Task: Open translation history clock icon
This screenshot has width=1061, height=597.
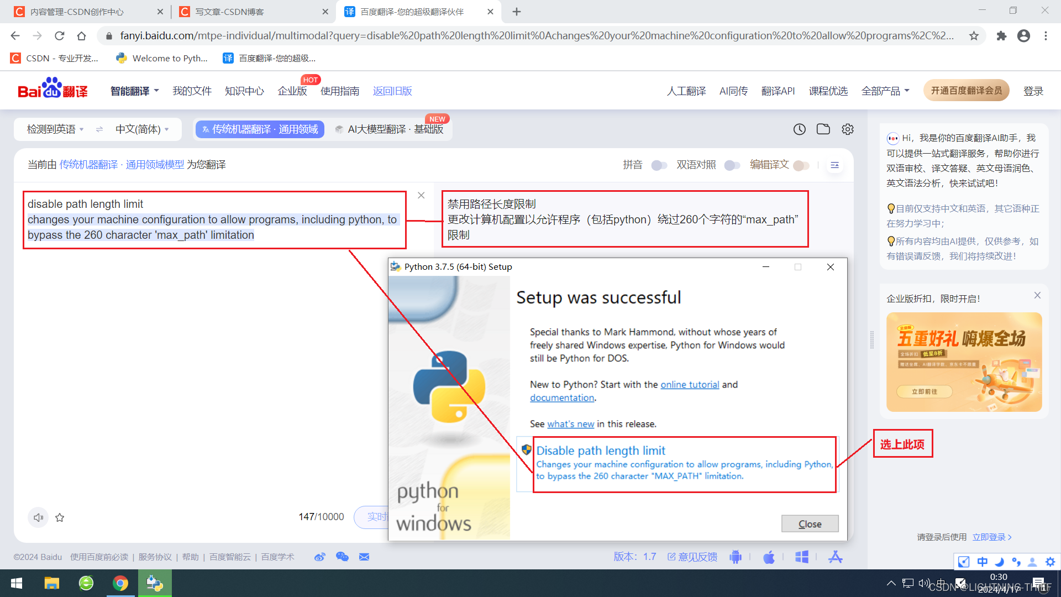Action: tap(799, 129)
